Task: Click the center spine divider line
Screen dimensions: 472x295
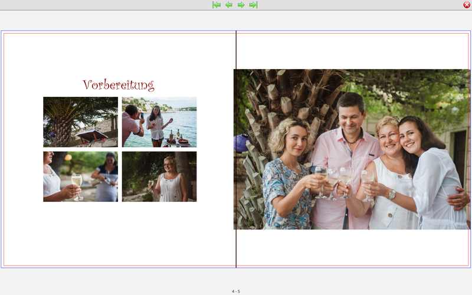Action: 236,50
